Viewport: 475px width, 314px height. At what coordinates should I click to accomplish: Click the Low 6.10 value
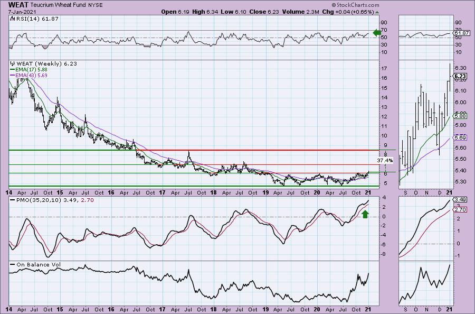coord(233,12)
